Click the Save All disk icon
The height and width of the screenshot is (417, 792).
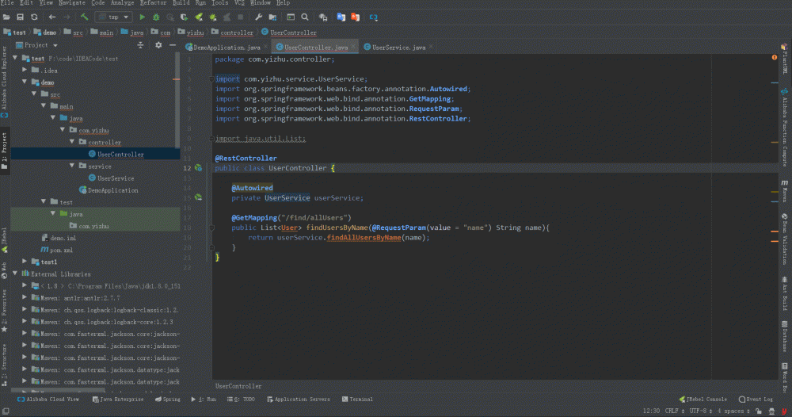tap(21, 17)
